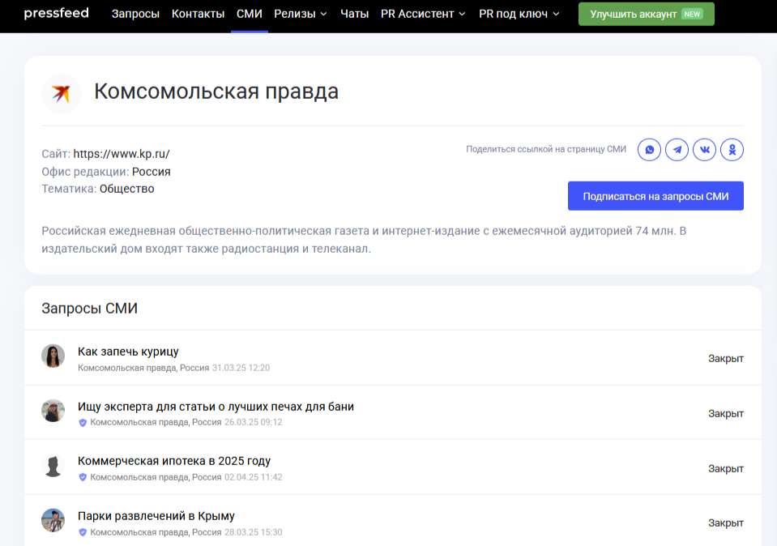The width and height of the screenshot is (777, 546).
Task: Expand the Релизы dropdown menu
Action: tap(301, 14)
